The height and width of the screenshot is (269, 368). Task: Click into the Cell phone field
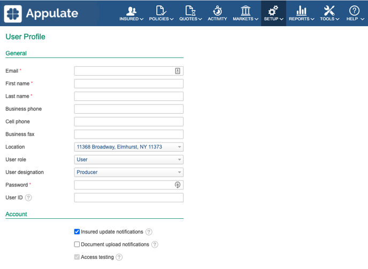129,122
